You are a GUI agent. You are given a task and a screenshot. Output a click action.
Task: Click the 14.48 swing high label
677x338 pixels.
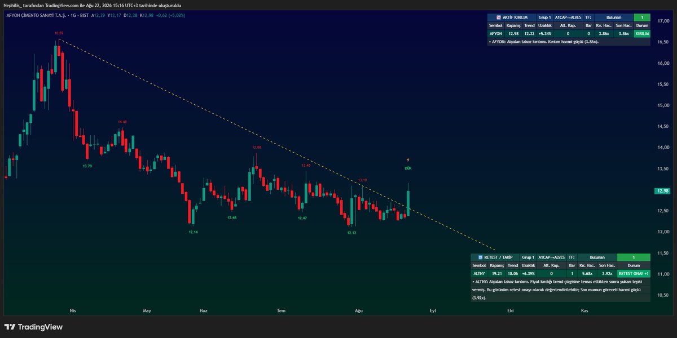pos(122,122)
